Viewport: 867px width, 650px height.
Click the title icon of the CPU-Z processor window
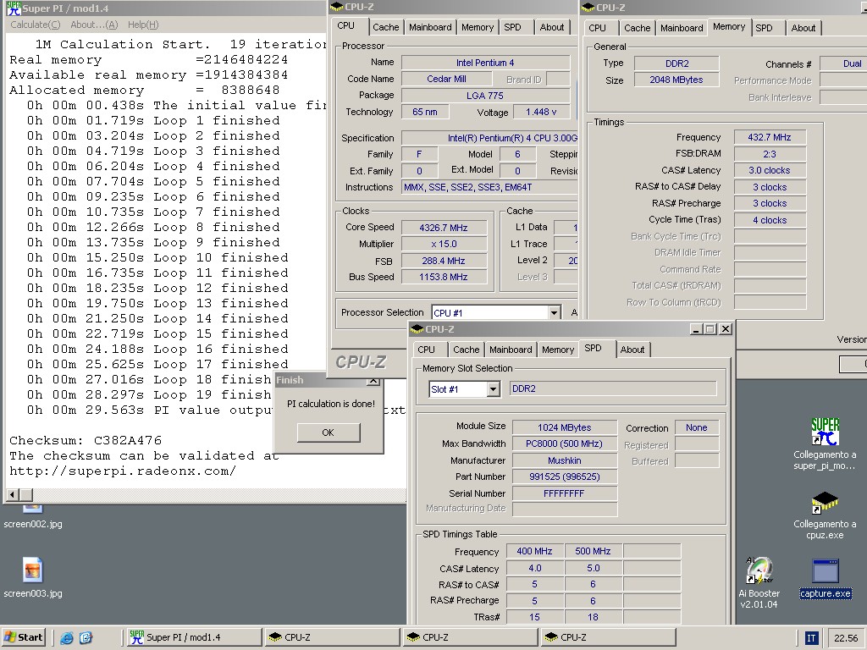coord(336,7)
